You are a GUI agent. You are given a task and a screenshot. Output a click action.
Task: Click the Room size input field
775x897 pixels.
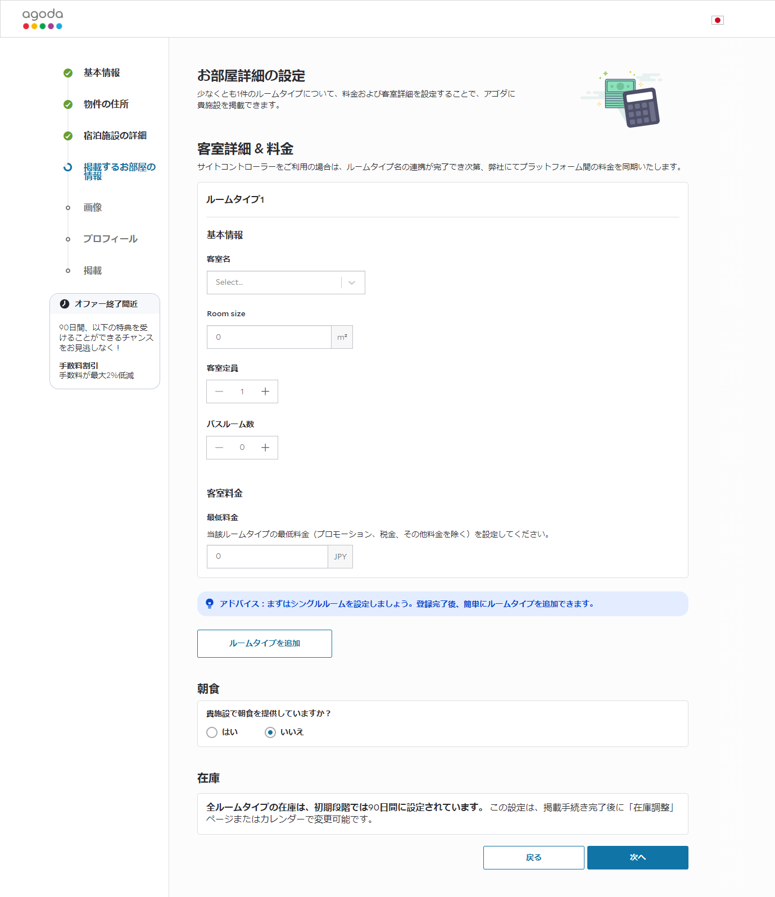[269, 337]
